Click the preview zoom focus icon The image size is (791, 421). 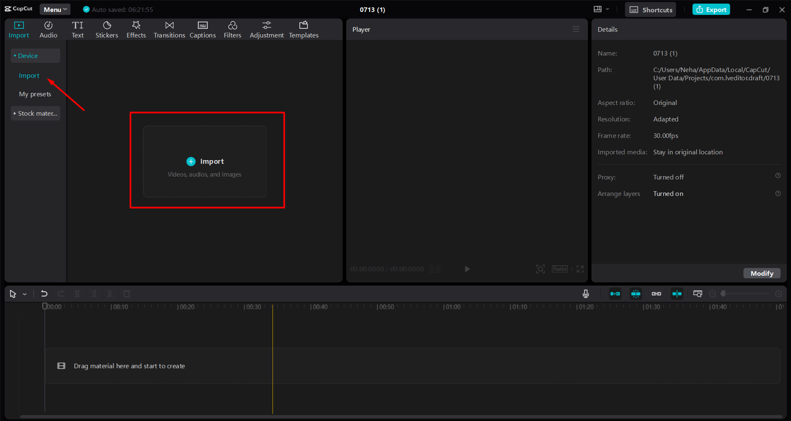click(540, 269)
